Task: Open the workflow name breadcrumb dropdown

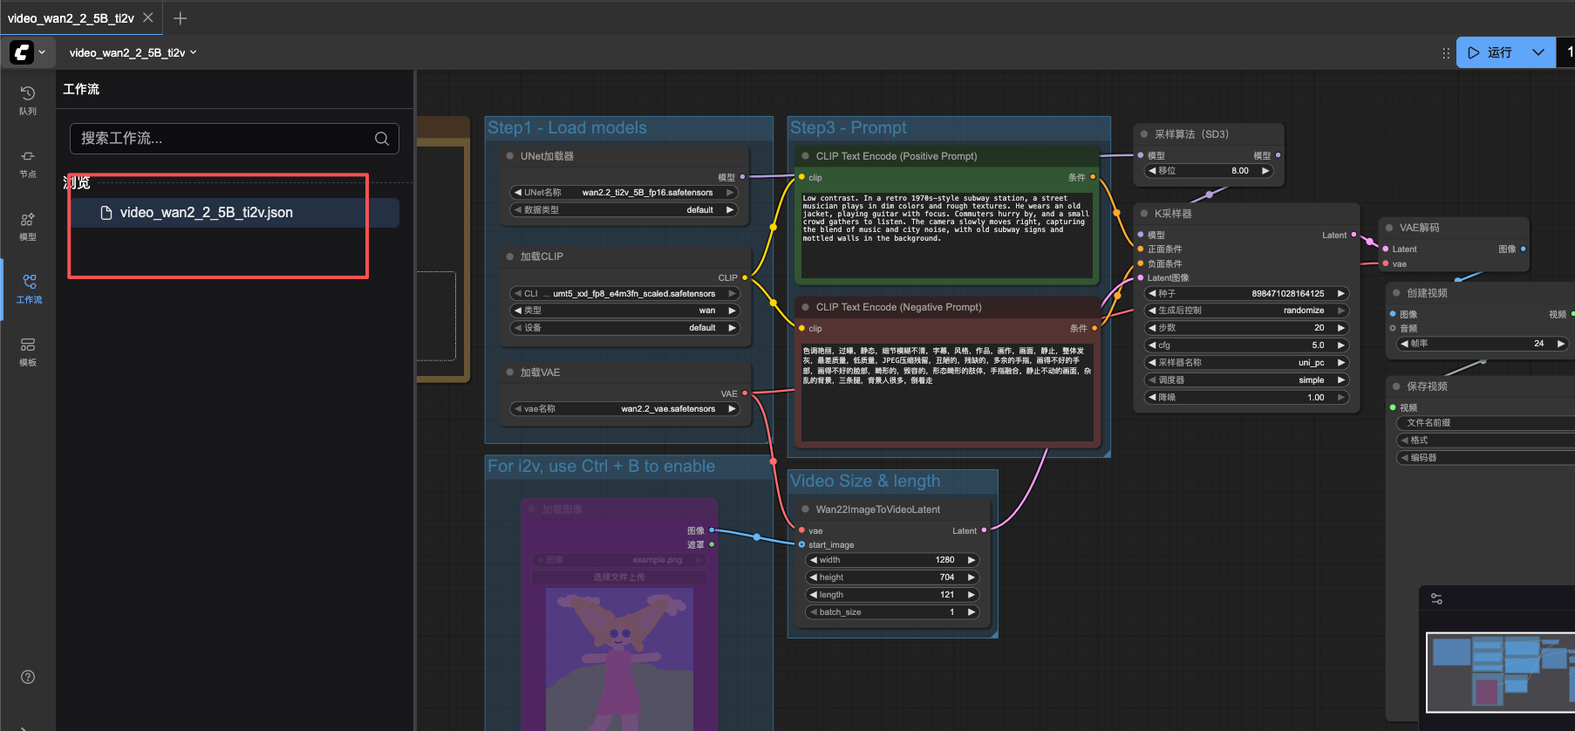Action: [x=133, y=52]
